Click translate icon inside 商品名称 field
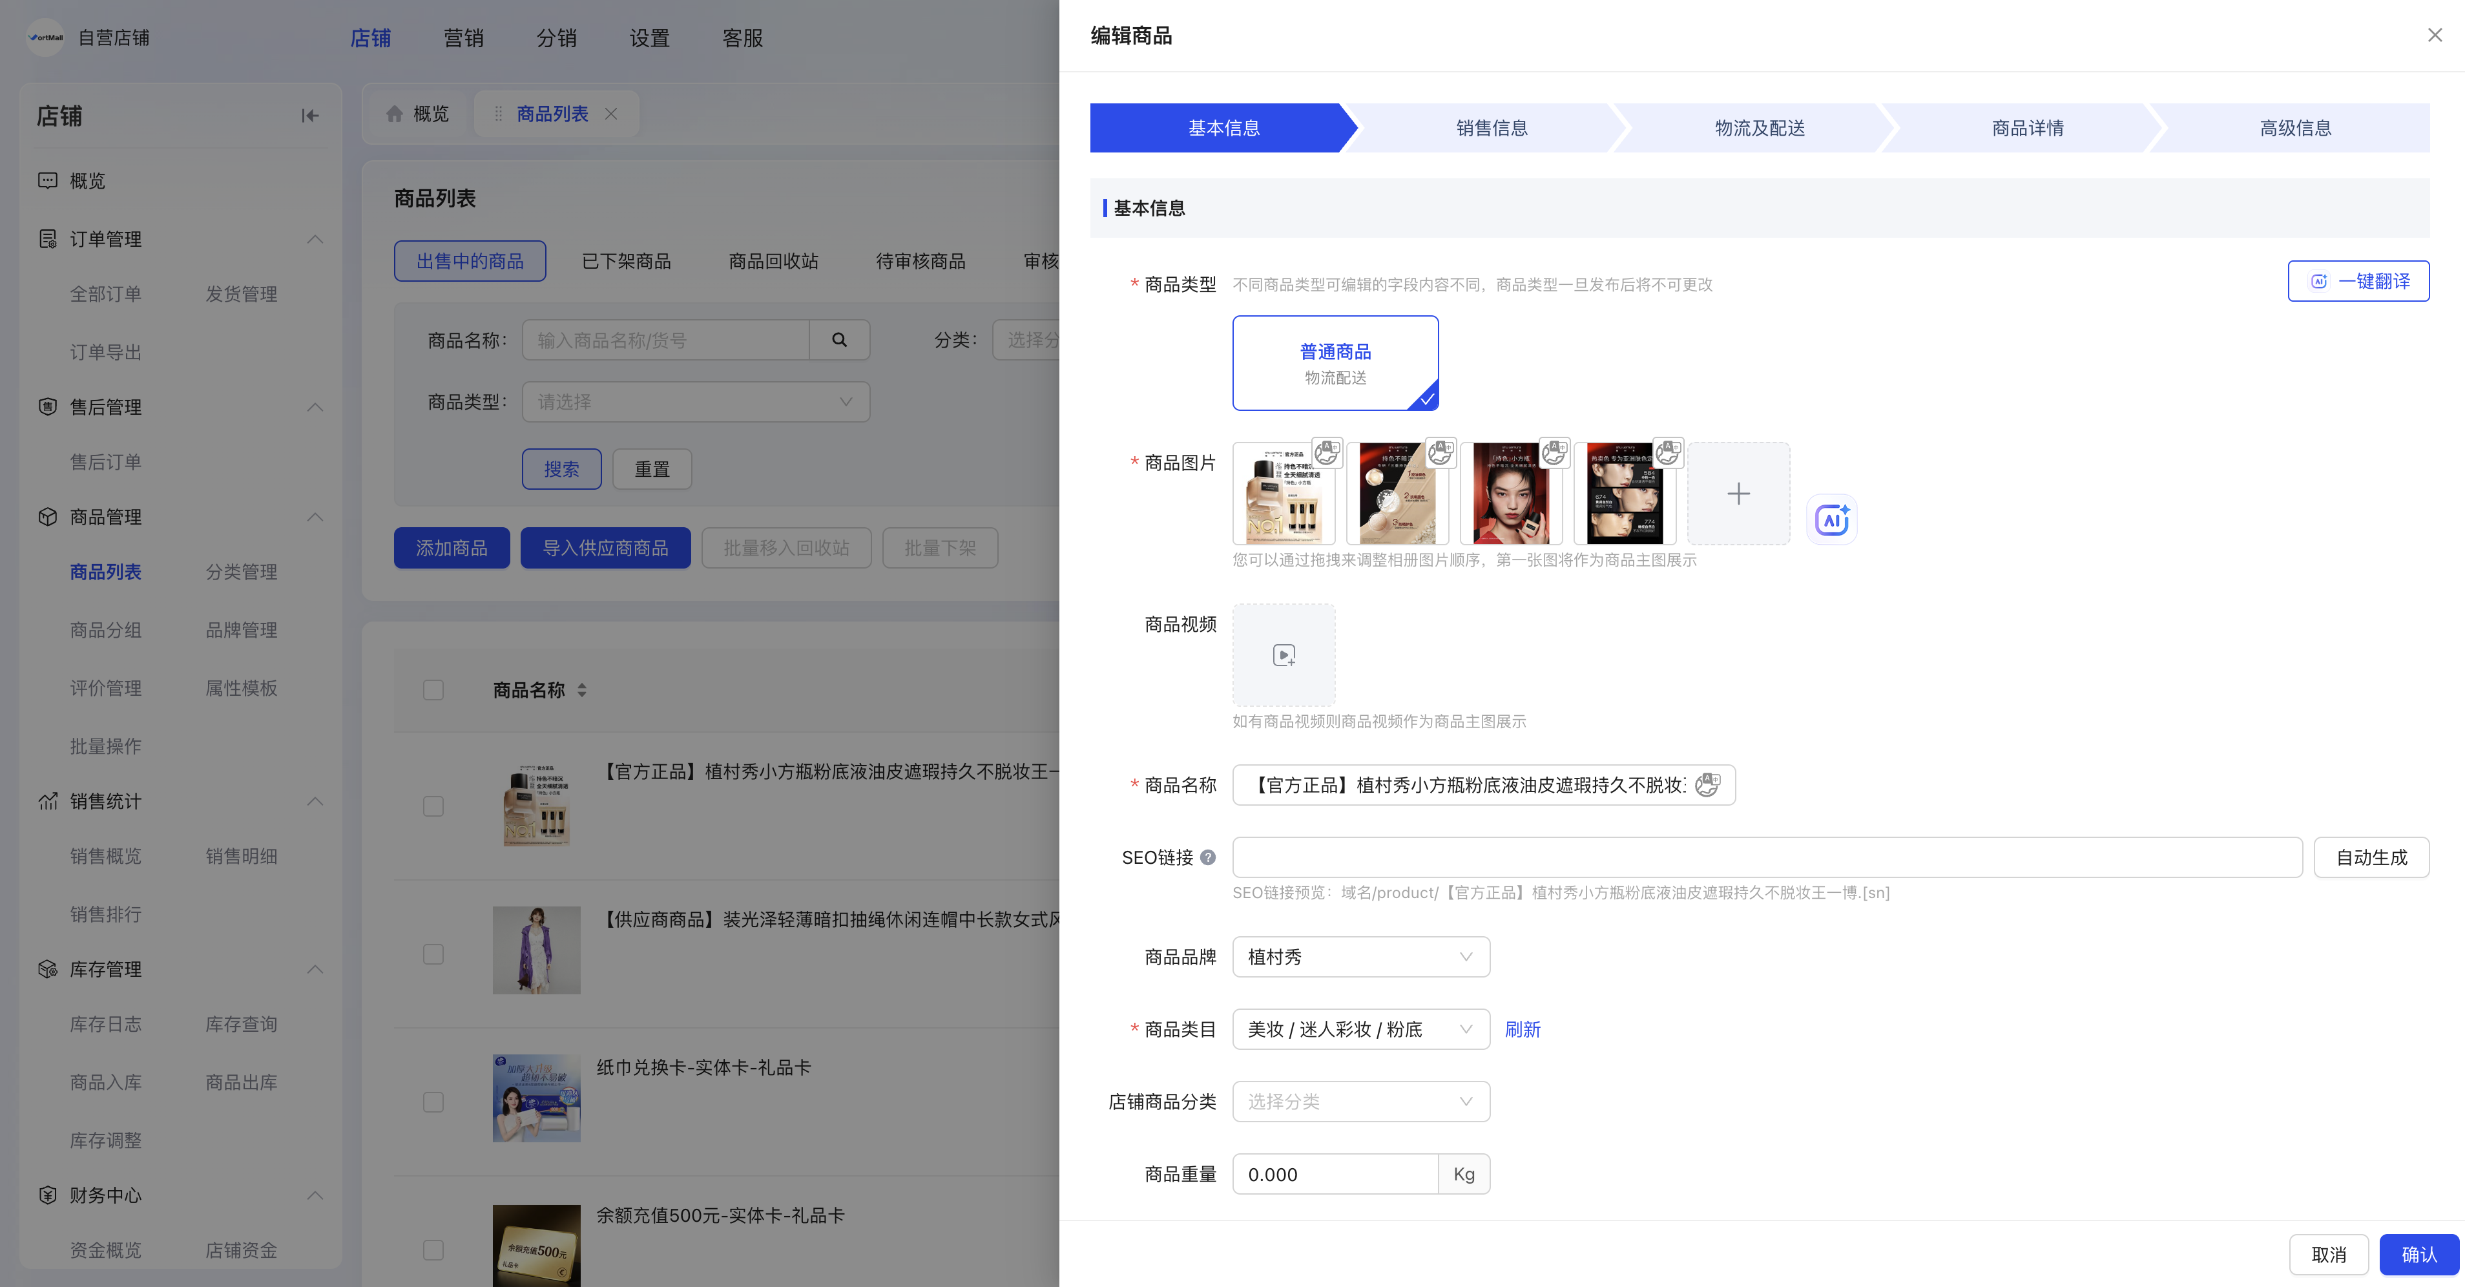 (x=1708, y=786)
